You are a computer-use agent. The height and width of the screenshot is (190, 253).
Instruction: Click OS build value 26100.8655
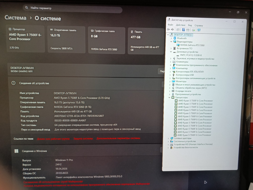pos(62,173)
